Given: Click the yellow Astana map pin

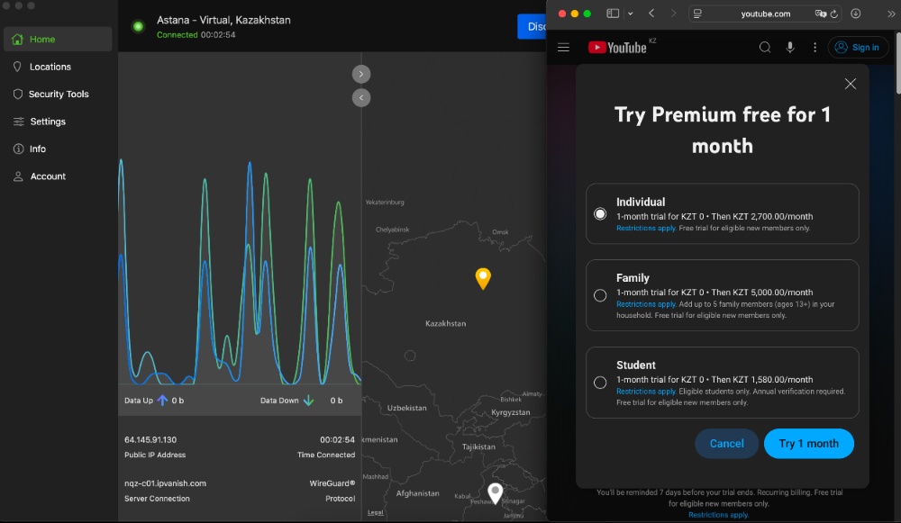Looking at the screenshot, I should point(483,278).
